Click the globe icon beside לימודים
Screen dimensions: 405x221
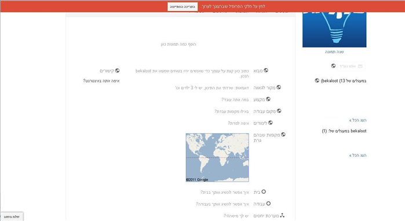(x=271, y=123)
